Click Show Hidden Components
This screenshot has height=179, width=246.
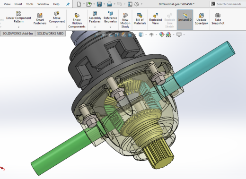point(77,20)
